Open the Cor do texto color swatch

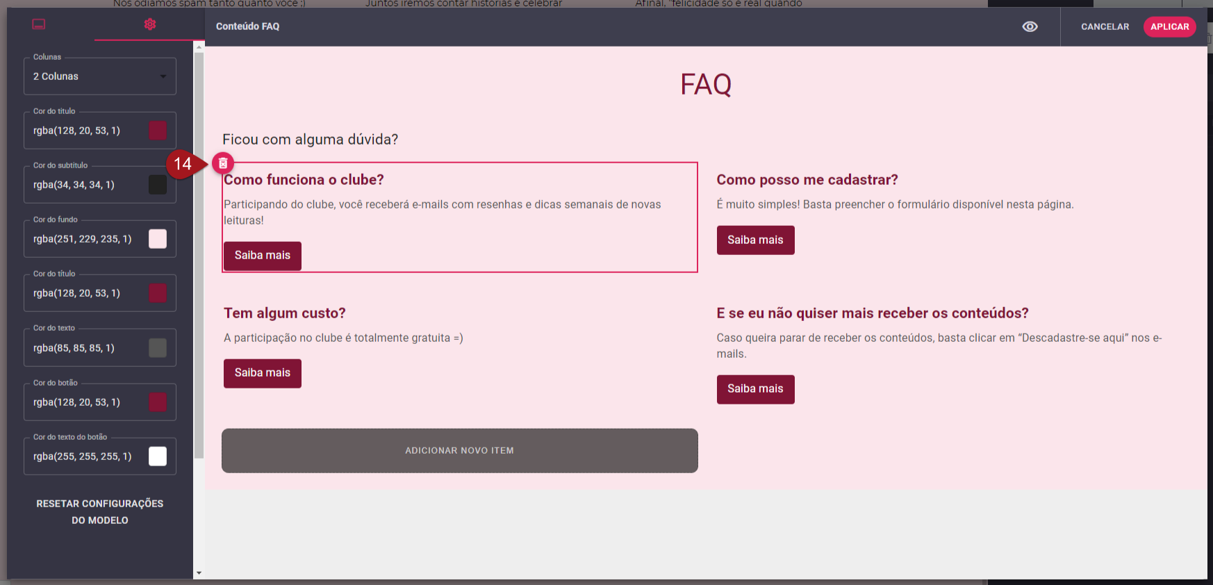158,348
